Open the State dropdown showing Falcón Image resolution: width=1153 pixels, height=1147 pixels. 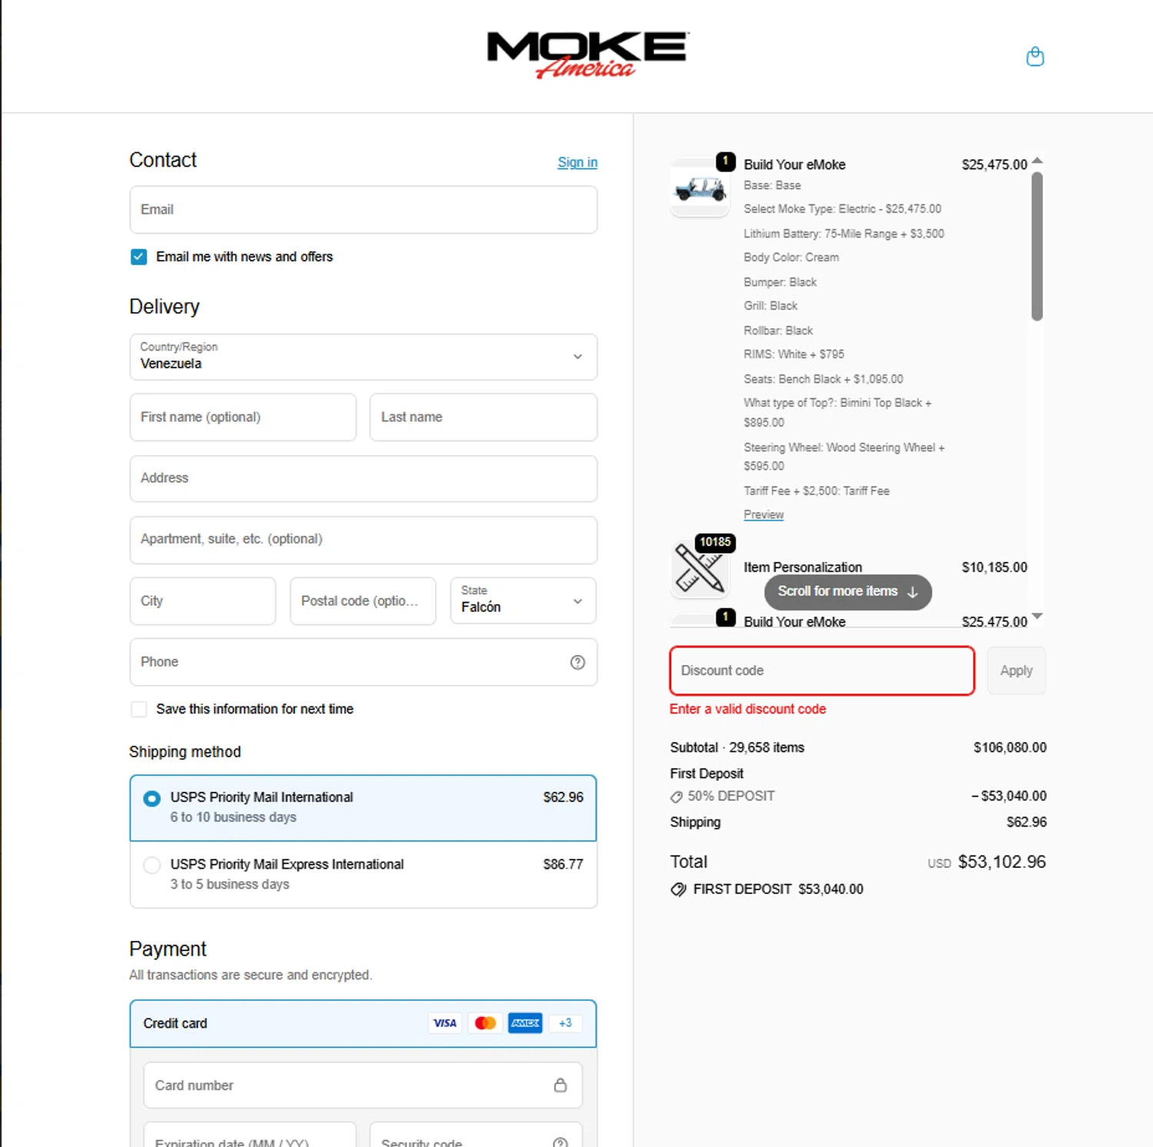point(523,600)
